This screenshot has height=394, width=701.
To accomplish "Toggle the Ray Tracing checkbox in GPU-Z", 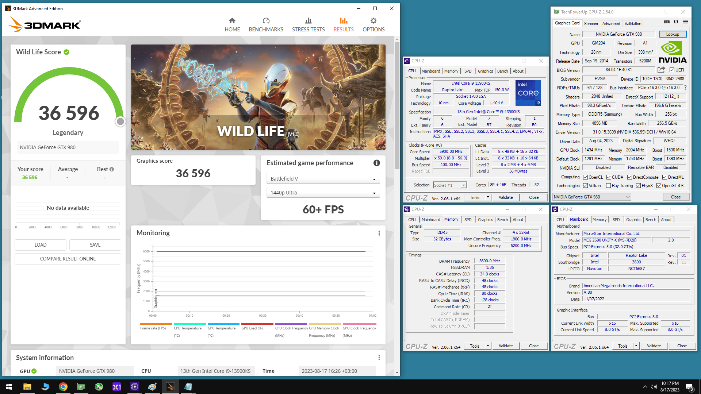I will 608,186.
